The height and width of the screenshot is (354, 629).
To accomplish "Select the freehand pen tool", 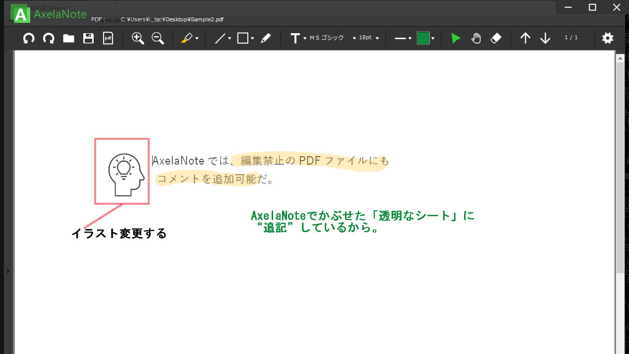I will click(266, 38).
